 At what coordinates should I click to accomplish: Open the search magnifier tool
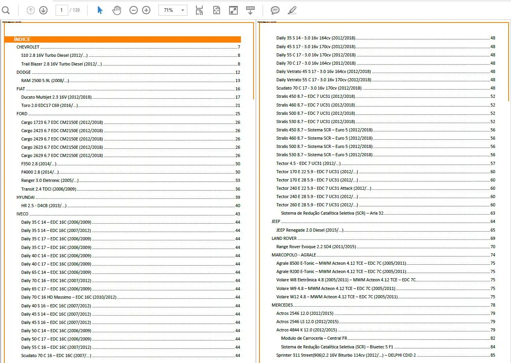pos(6,10)
